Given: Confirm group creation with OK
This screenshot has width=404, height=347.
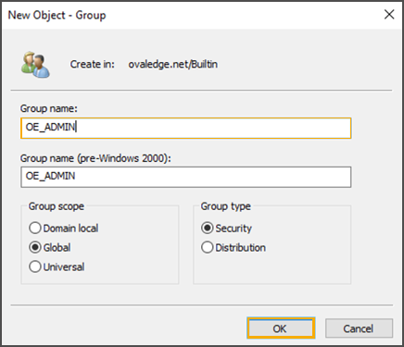Looking at the screenshot, I should tap(281, 328).
